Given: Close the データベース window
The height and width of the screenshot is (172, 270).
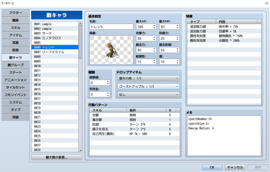Looking at the screenshot, I should click(x=266, y=3).
